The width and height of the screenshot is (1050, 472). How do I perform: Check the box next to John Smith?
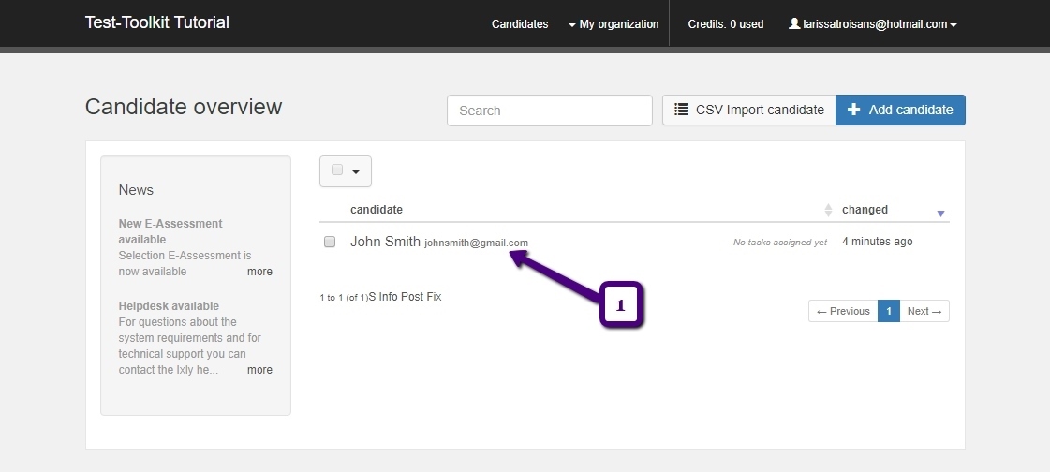click(x=330, y=242)
